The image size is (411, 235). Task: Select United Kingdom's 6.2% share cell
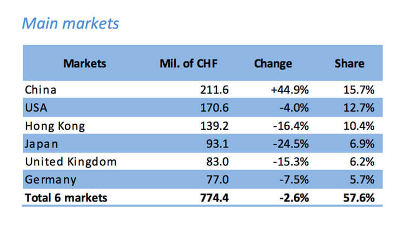click(363, 161)
